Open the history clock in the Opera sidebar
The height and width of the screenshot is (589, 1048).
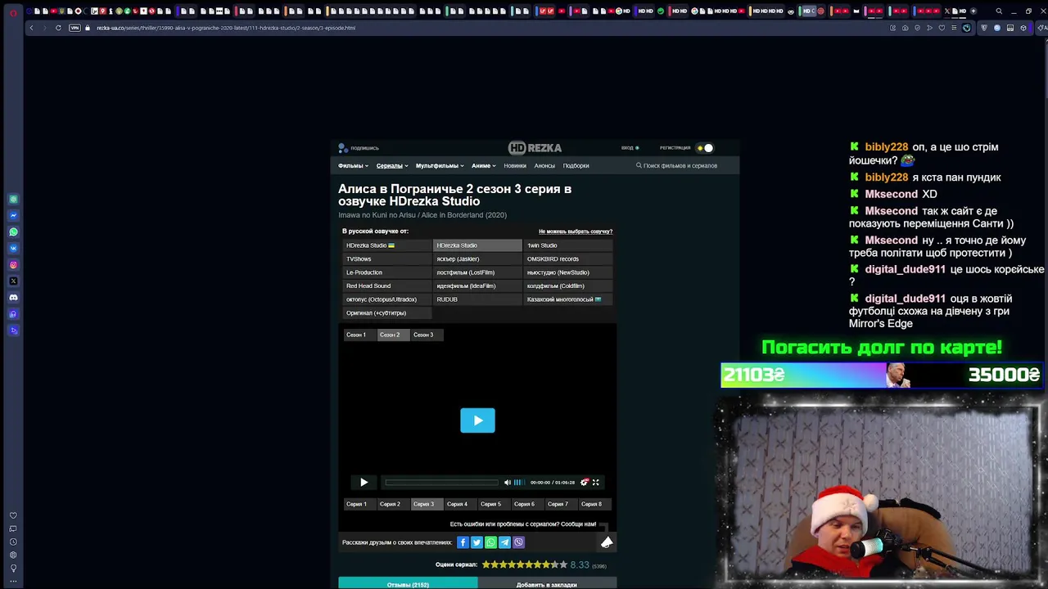pos(13,542)
